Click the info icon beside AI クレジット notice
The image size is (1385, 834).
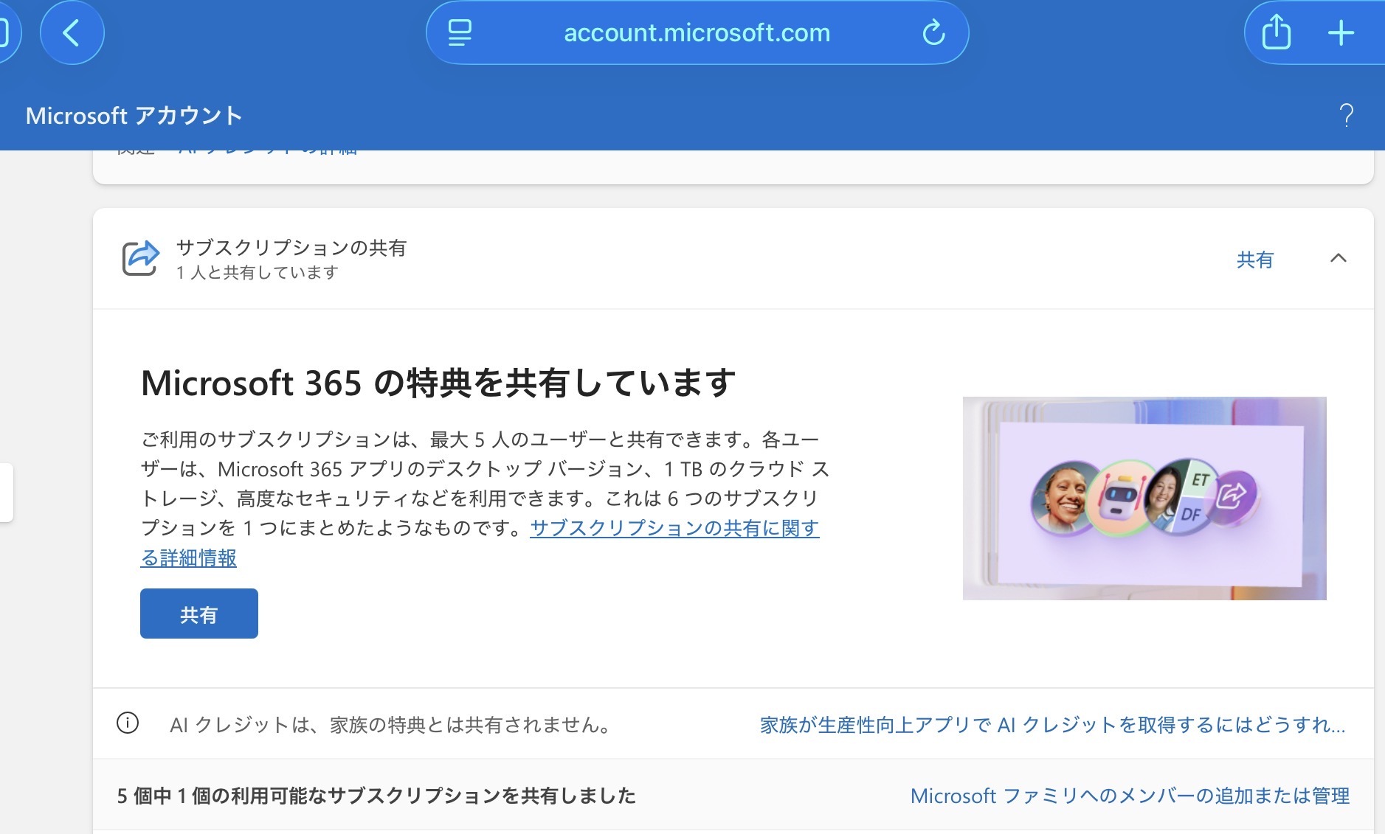128,723
